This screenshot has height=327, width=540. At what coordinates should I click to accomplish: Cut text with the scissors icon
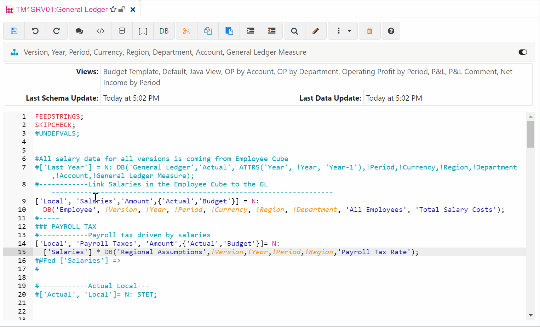coord(186,31)
